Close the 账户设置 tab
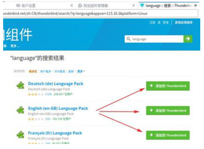 (72, 5)
